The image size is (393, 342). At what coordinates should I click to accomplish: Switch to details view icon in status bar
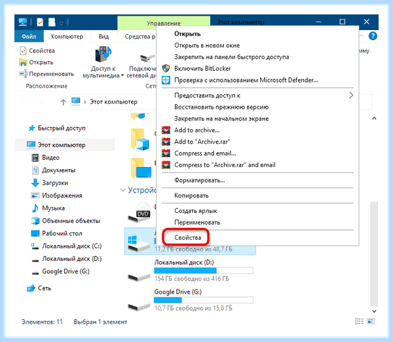click(359, 321)
